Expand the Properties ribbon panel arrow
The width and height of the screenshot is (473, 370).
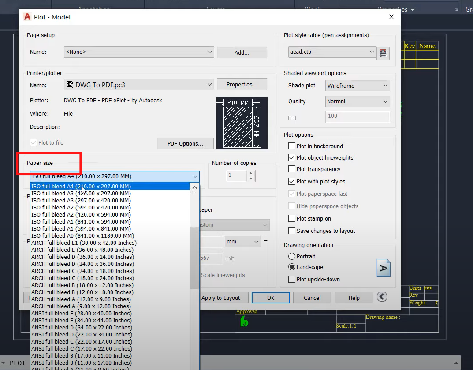click(x=413, y=10)
